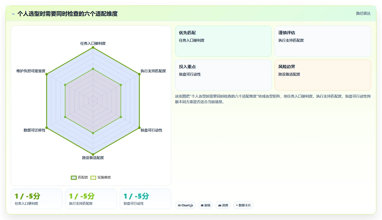Select the 表格 tag chip
382x220 pixels.
click(x=205, y=205)
